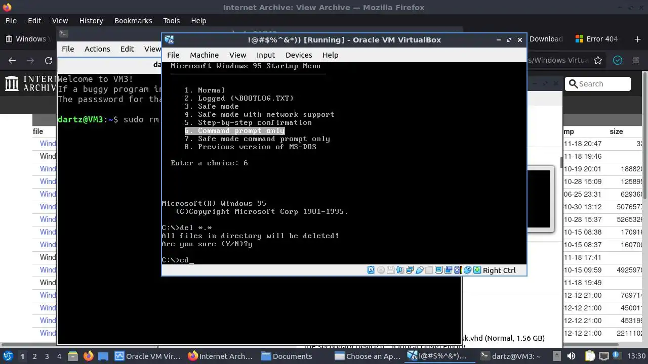Open Edit menu in background VM window
Viewport: 648px width, 364px height.
click(127, 49)
